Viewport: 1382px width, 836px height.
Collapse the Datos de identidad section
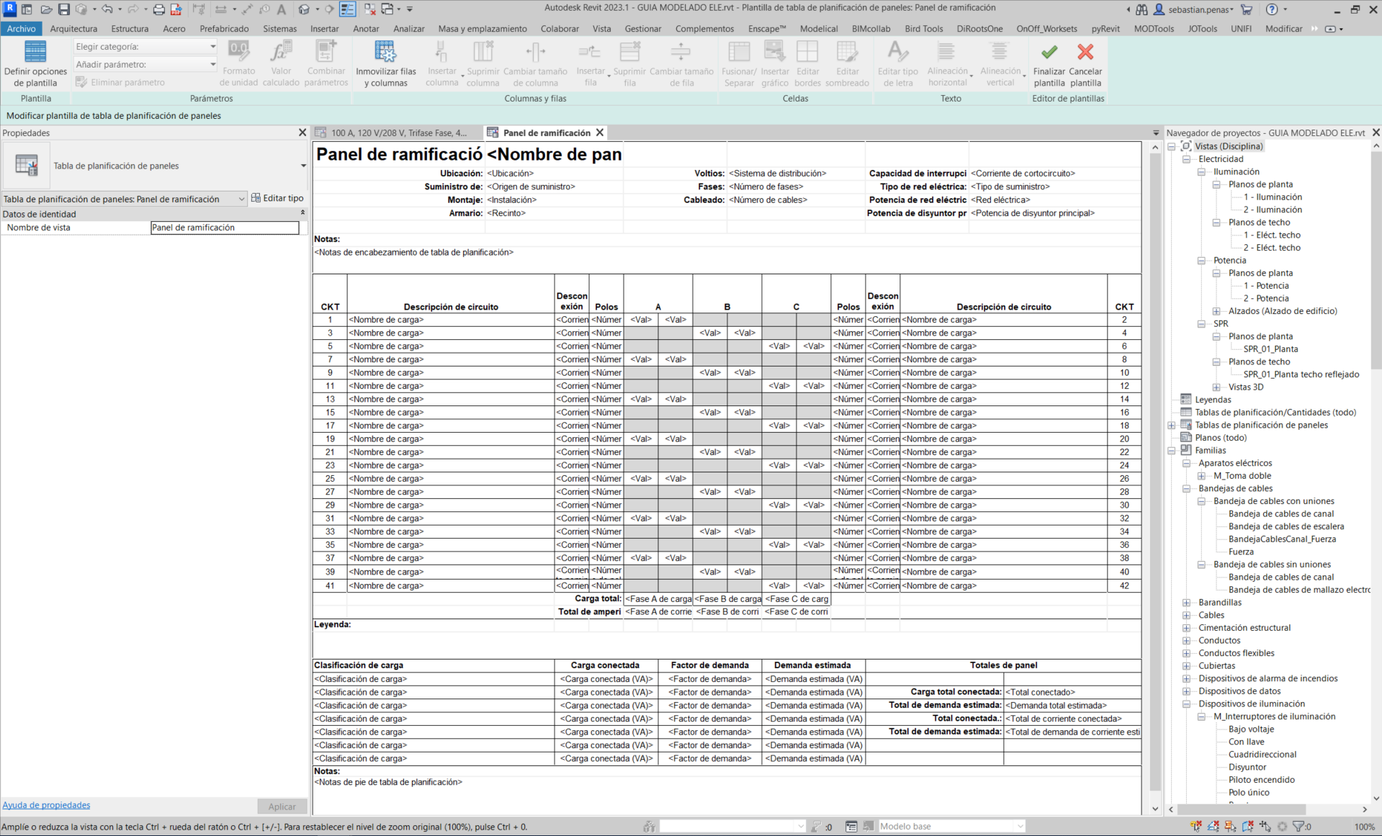[x=302, y=213]
